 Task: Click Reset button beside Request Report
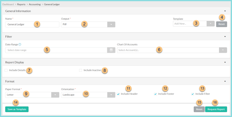[199, 109]
